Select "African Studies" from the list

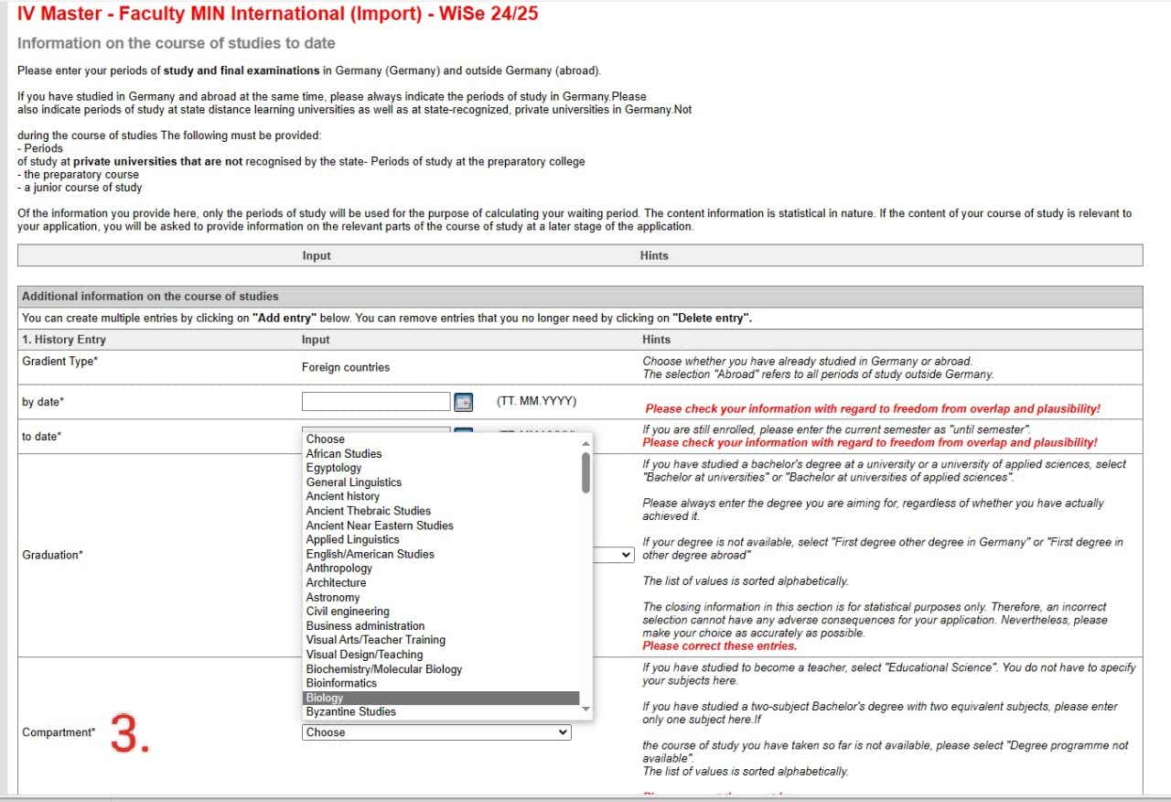coord(344,453)
